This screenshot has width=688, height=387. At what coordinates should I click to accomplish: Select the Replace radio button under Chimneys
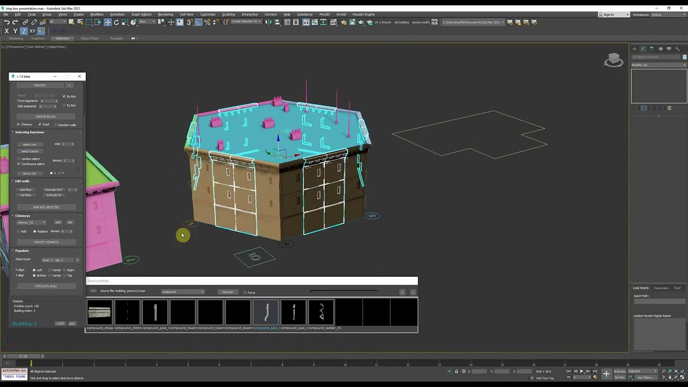[x=35, y=231]
